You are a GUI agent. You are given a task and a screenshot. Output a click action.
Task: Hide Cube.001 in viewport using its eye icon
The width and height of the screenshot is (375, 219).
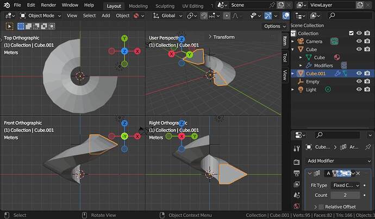click(x=359, y=73)
